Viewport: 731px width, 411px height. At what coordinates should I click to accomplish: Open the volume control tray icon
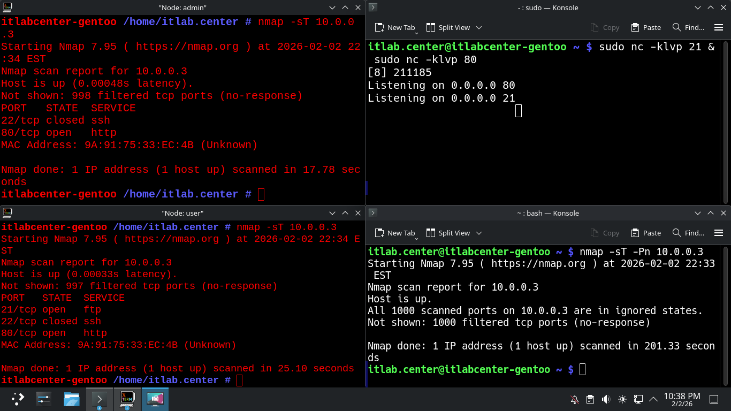(606, 399)
